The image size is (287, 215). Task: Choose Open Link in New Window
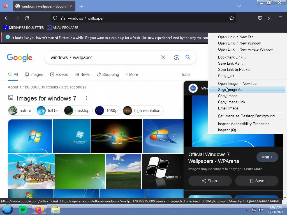coord(247,43)
